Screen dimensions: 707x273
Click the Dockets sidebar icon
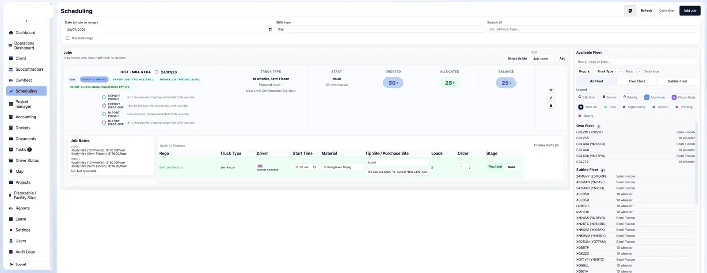click(x=11, y=128)
